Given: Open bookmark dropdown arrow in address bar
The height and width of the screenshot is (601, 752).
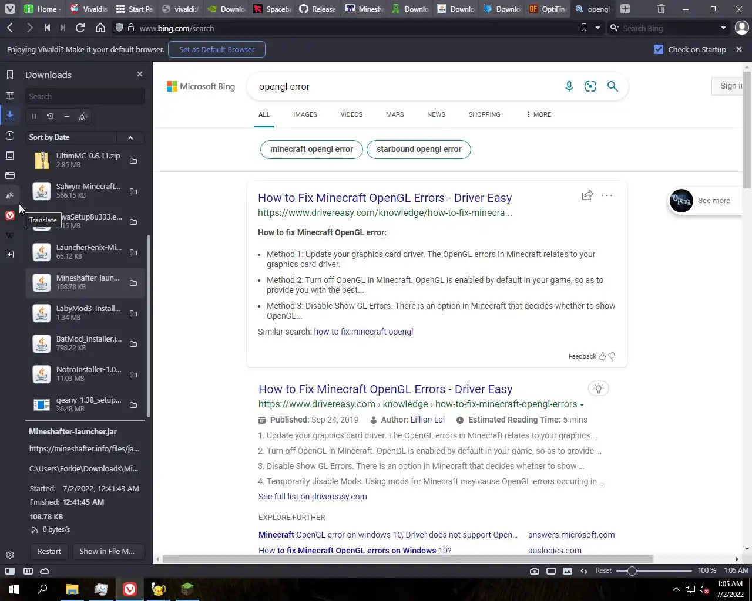Looking at the screenshot, I should coord(597,28).
